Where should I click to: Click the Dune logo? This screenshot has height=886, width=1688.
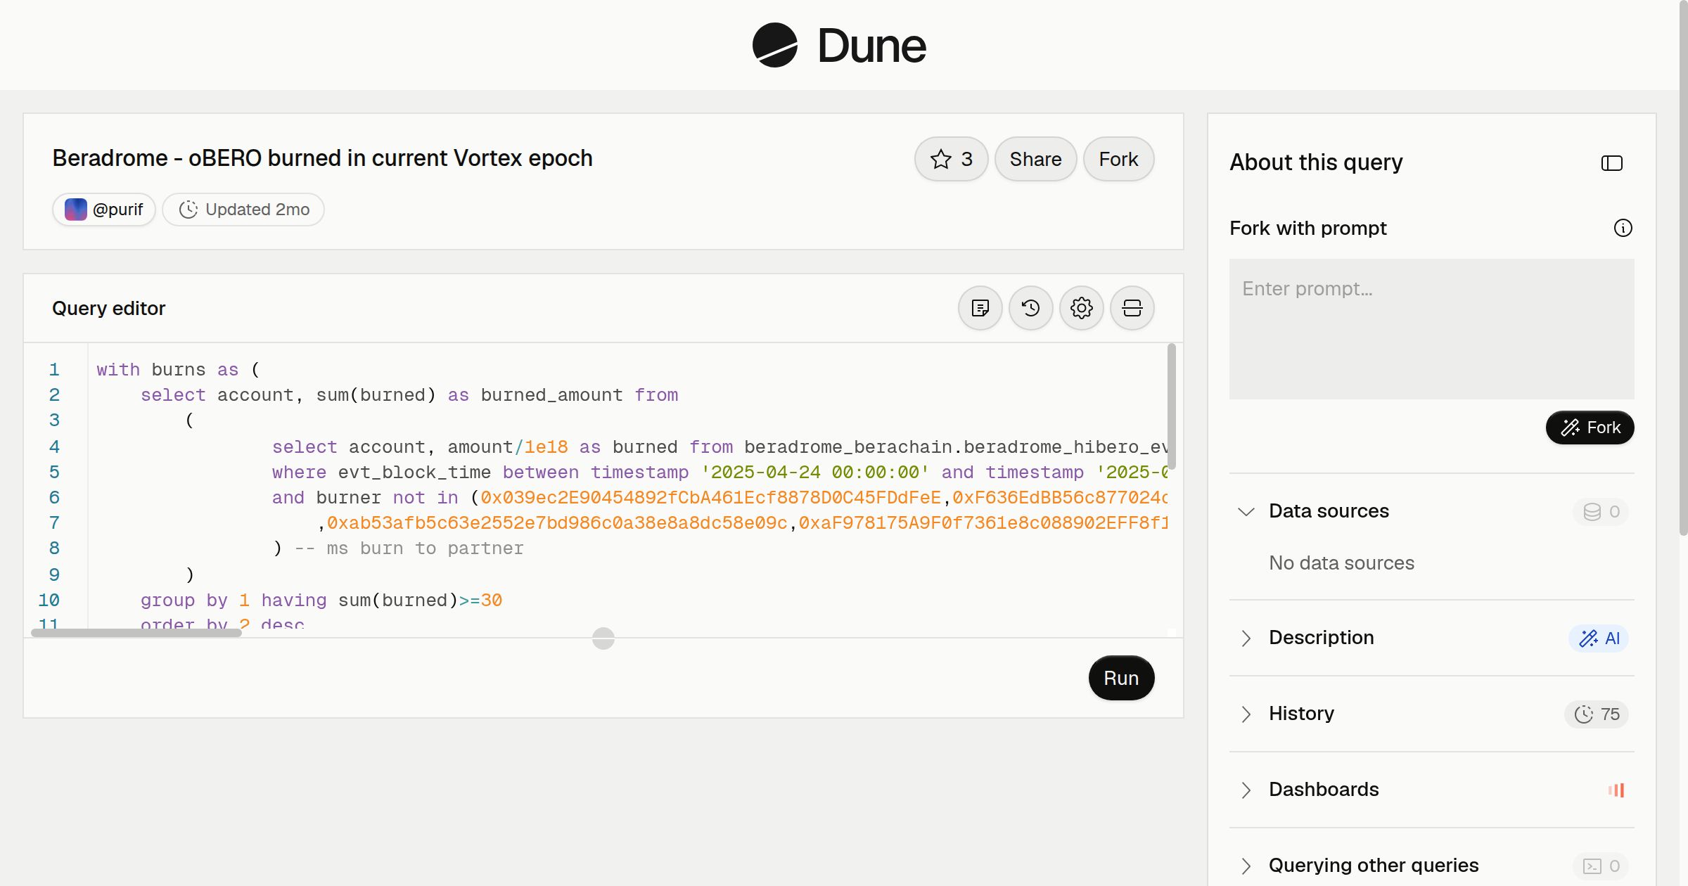coord(838,45)
